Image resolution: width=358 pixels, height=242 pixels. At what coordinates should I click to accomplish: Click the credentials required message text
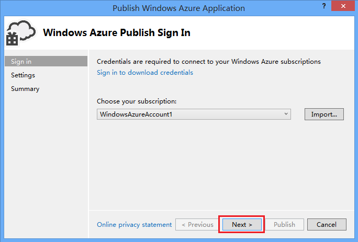pos(209,62)
